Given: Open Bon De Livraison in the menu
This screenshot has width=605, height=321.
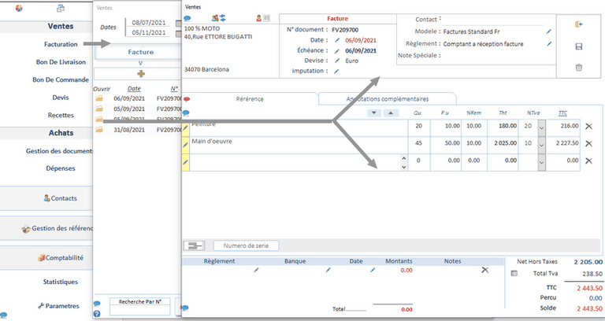Looking at the screenshot, I should point(61,62).
